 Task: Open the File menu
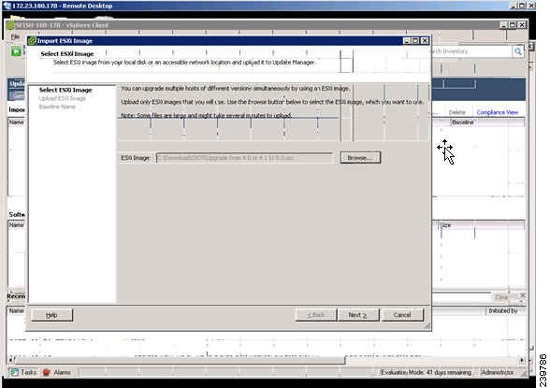tap(15, 36)
